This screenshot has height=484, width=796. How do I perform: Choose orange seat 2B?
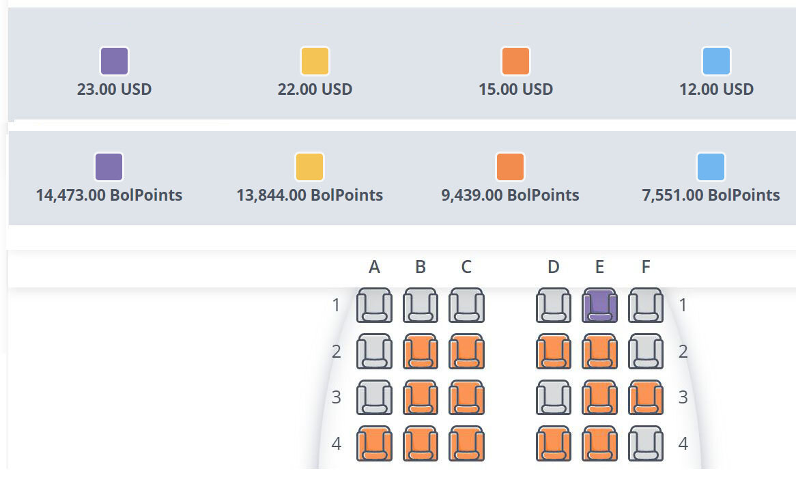pyautogui.click(x=421, y=351)
